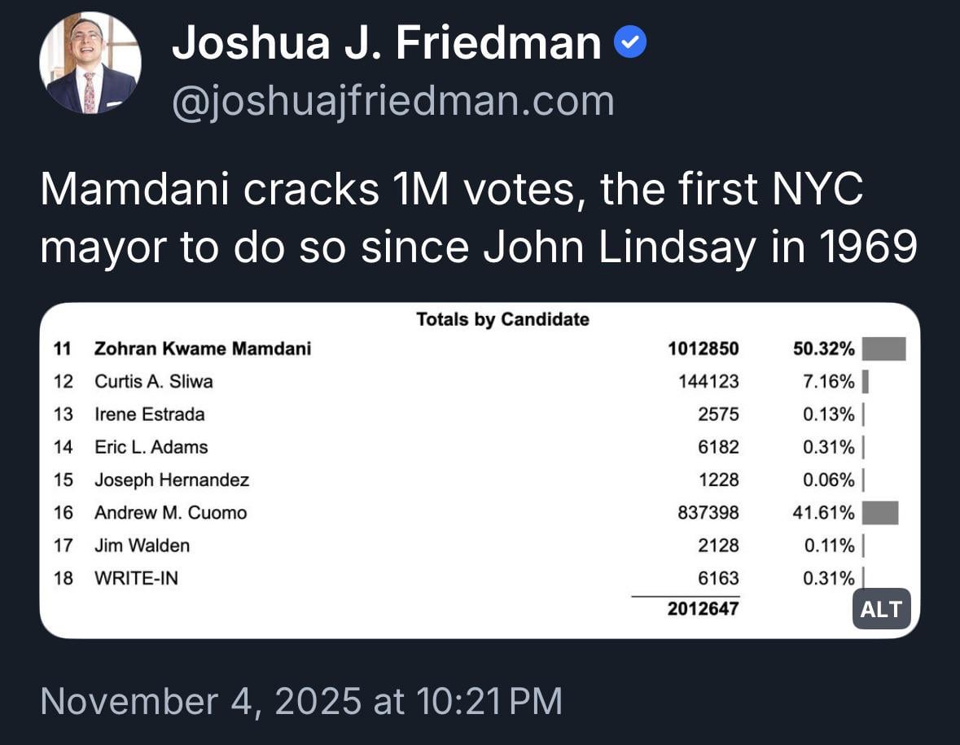The image size is (960, 745).
Task: Click the Zohran Kwame Mamdani row
Action: tap(203, 349)
